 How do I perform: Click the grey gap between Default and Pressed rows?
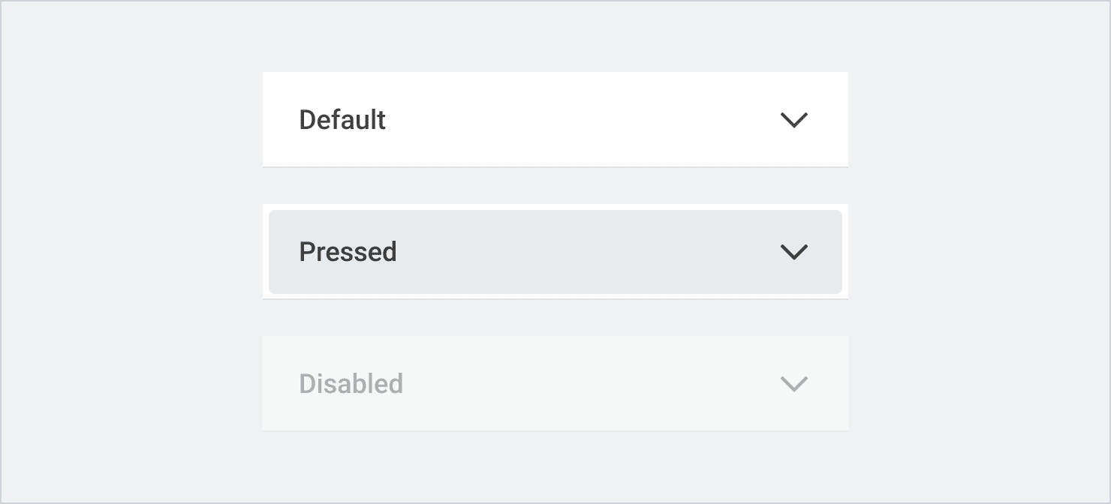tap(555, 185)
